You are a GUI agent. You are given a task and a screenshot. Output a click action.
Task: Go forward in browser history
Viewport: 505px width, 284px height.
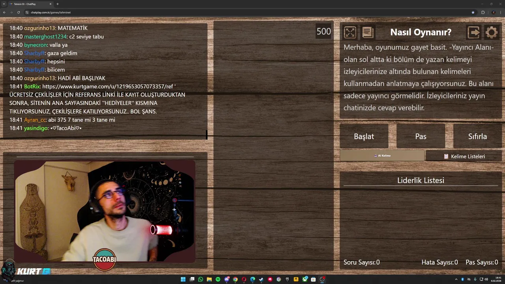pyautogui.click(x=11, y=12)
